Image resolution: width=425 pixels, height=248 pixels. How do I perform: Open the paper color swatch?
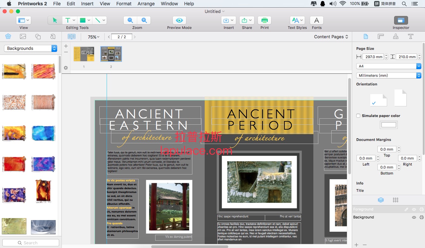click(388, 125)
